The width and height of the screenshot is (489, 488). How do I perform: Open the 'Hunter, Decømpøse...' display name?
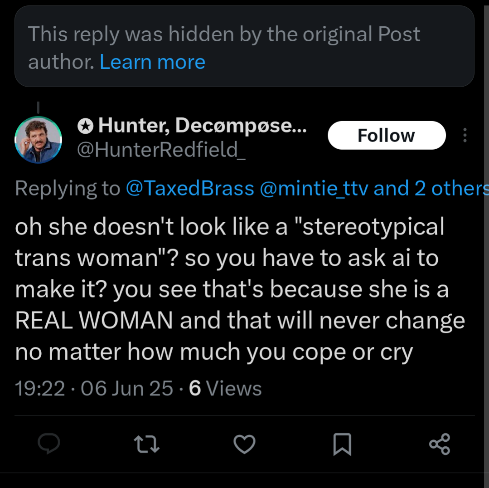pyautogui.click(x=202, y=126)
